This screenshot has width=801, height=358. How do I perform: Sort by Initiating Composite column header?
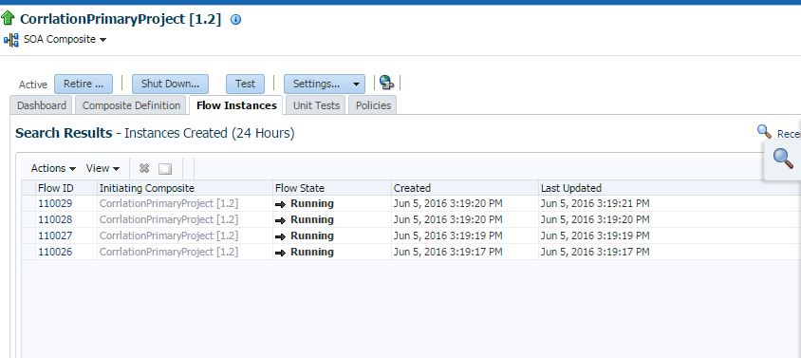(185, 188)
